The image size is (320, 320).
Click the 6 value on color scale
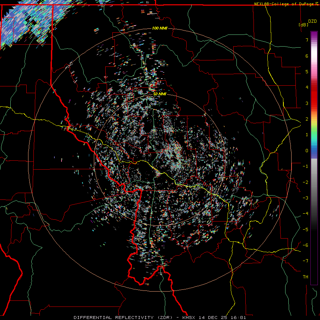click(x=307, y=56)
